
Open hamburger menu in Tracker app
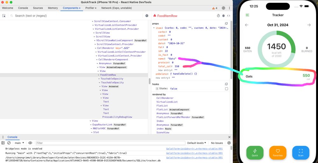[x=247, y=15]
